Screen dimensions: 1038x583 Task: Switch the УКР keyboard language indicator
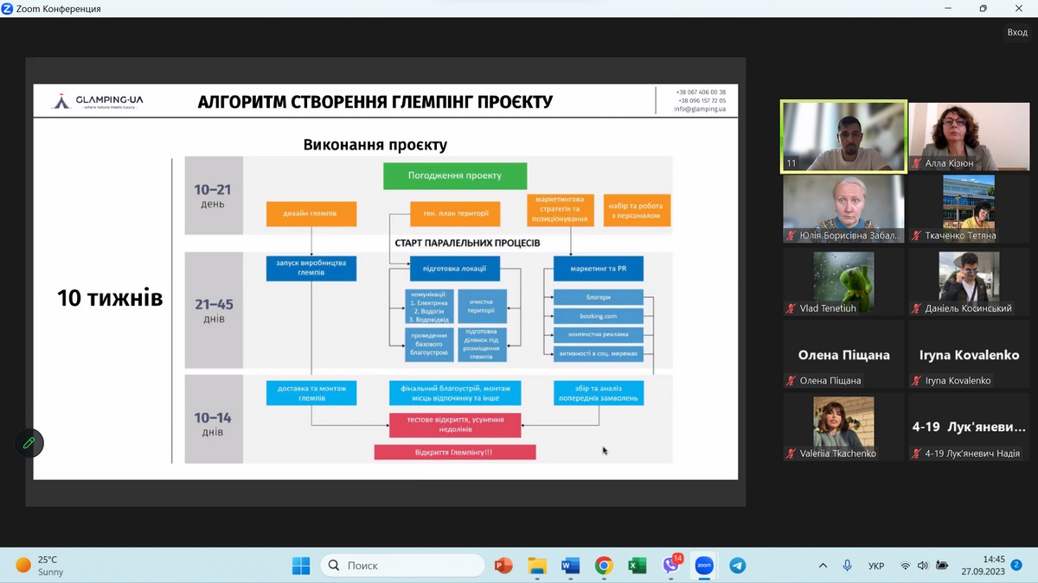(876, 566)
